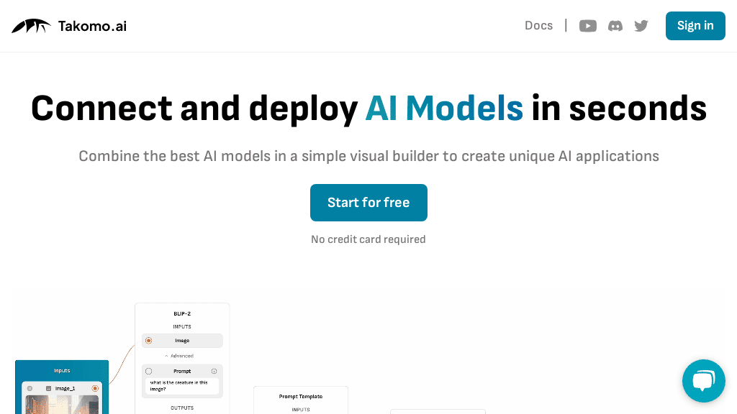The width and height of the screenshot is (737, 414).
Task: Click the Image_1 preview thumbnail
Action: click(x=62, y=405)
